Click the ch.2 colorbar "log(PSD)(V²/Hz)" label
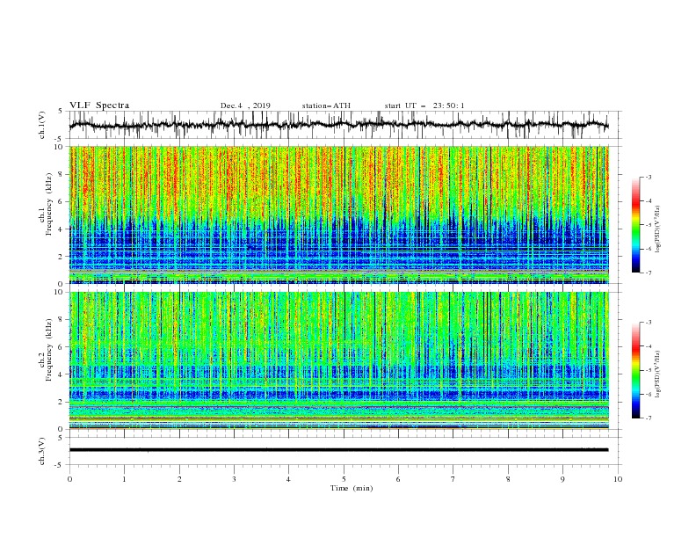 click(657, 374)
